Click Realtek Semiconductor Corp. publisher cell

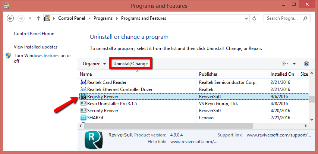228,82
